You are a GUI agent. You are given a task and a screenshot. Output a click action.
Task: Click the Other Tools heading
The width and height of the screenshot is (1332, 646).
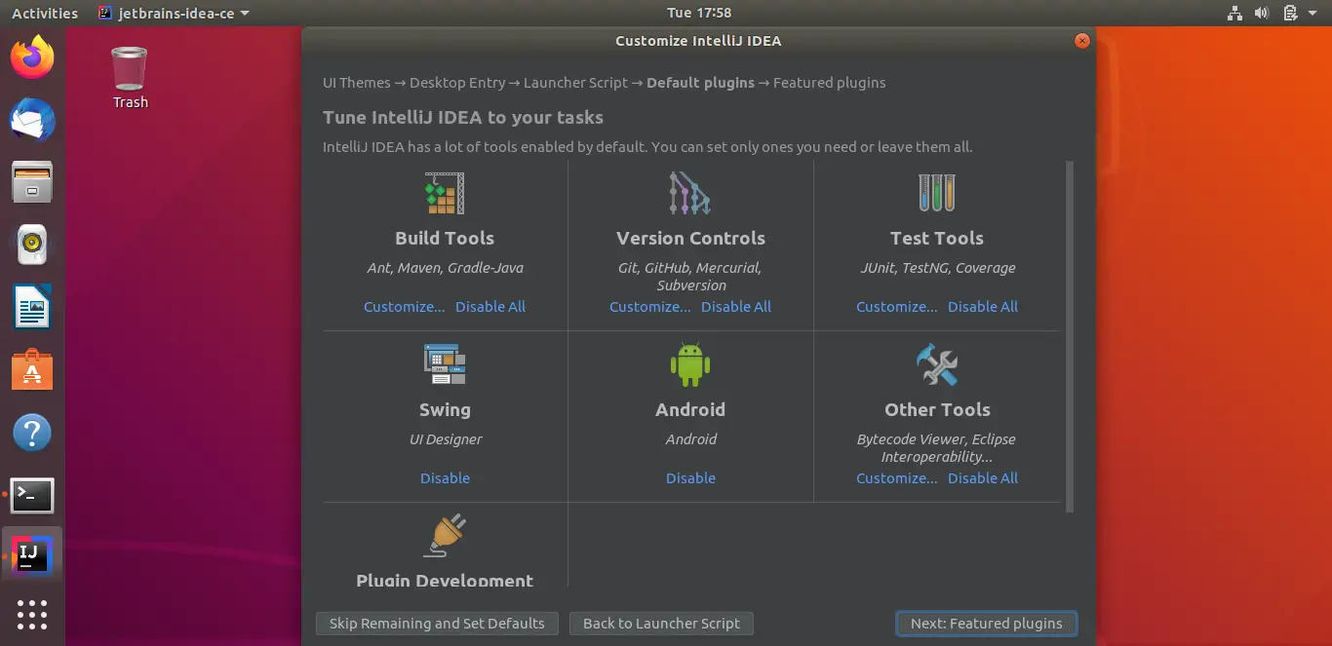937,409
